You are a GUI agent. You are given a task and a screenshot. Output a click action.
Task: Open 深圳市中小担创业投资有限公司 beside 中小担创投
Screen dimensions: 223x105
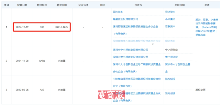130,57
